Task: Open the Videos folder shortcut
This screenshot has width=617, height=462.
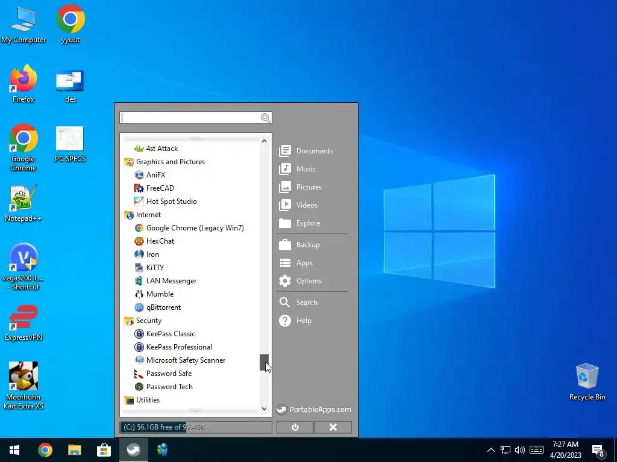Action: tap(298, 205)
